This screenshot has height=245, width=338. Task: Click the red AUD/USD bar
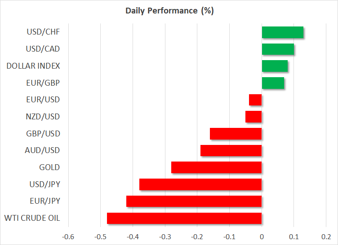(231, 150)
